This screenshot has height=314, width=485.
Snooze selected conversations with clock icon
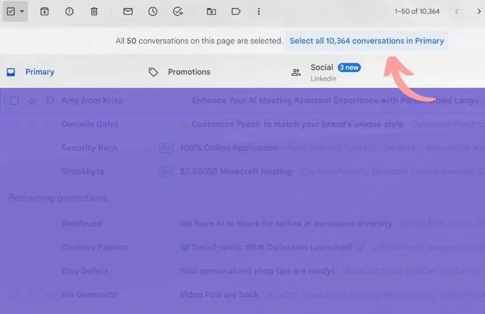153,11
